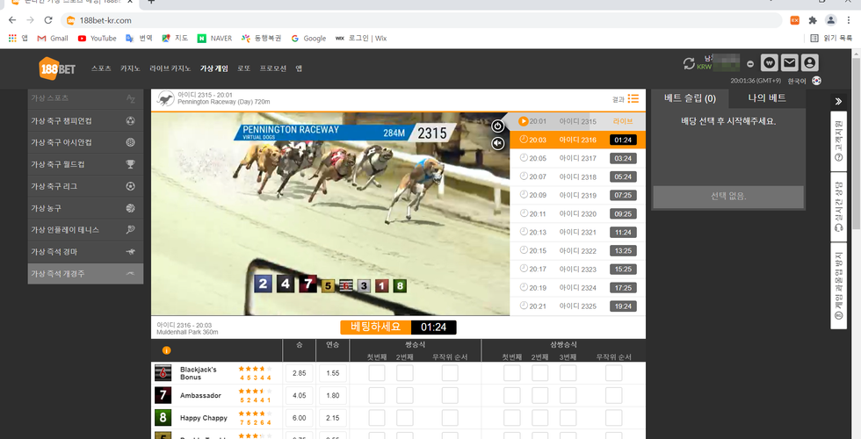Open the user account profile icon

point(809,63)
